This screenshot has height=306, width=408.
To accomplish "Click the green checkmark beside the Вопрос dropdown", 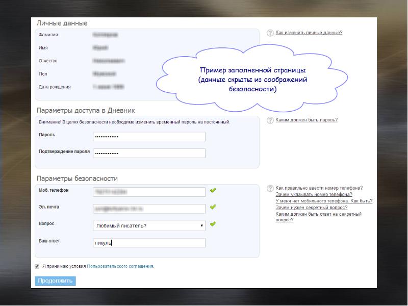I will [x=213, y=224].
